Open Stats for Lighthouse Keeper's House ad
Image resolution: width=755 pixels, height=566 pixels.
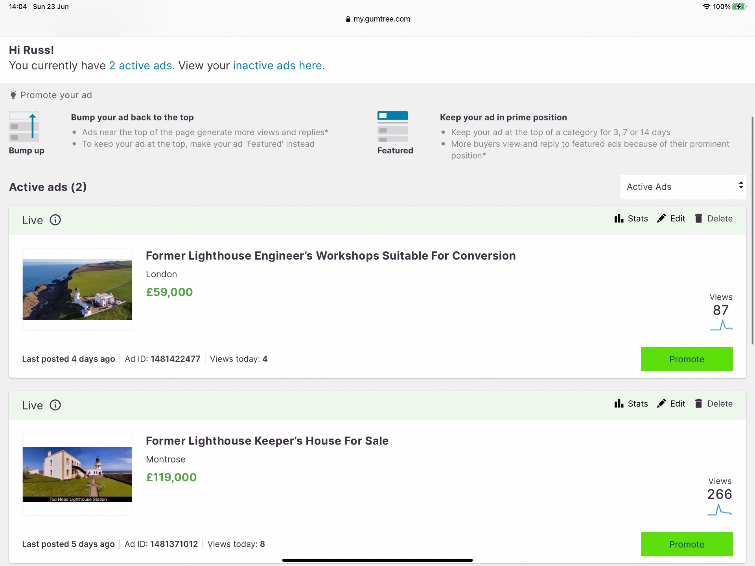click(x=631, y=404)
